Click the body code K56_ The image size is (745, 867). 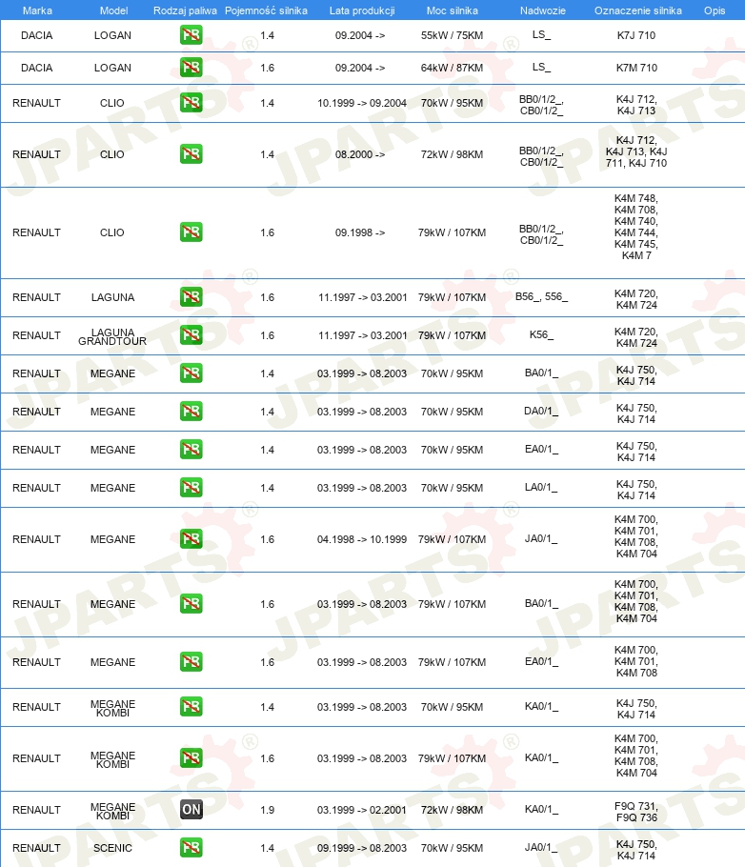coord(541,334)
